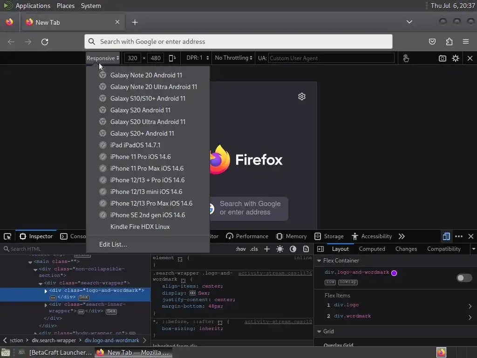Toggle dark color scheme simulation

coord(293,249)
